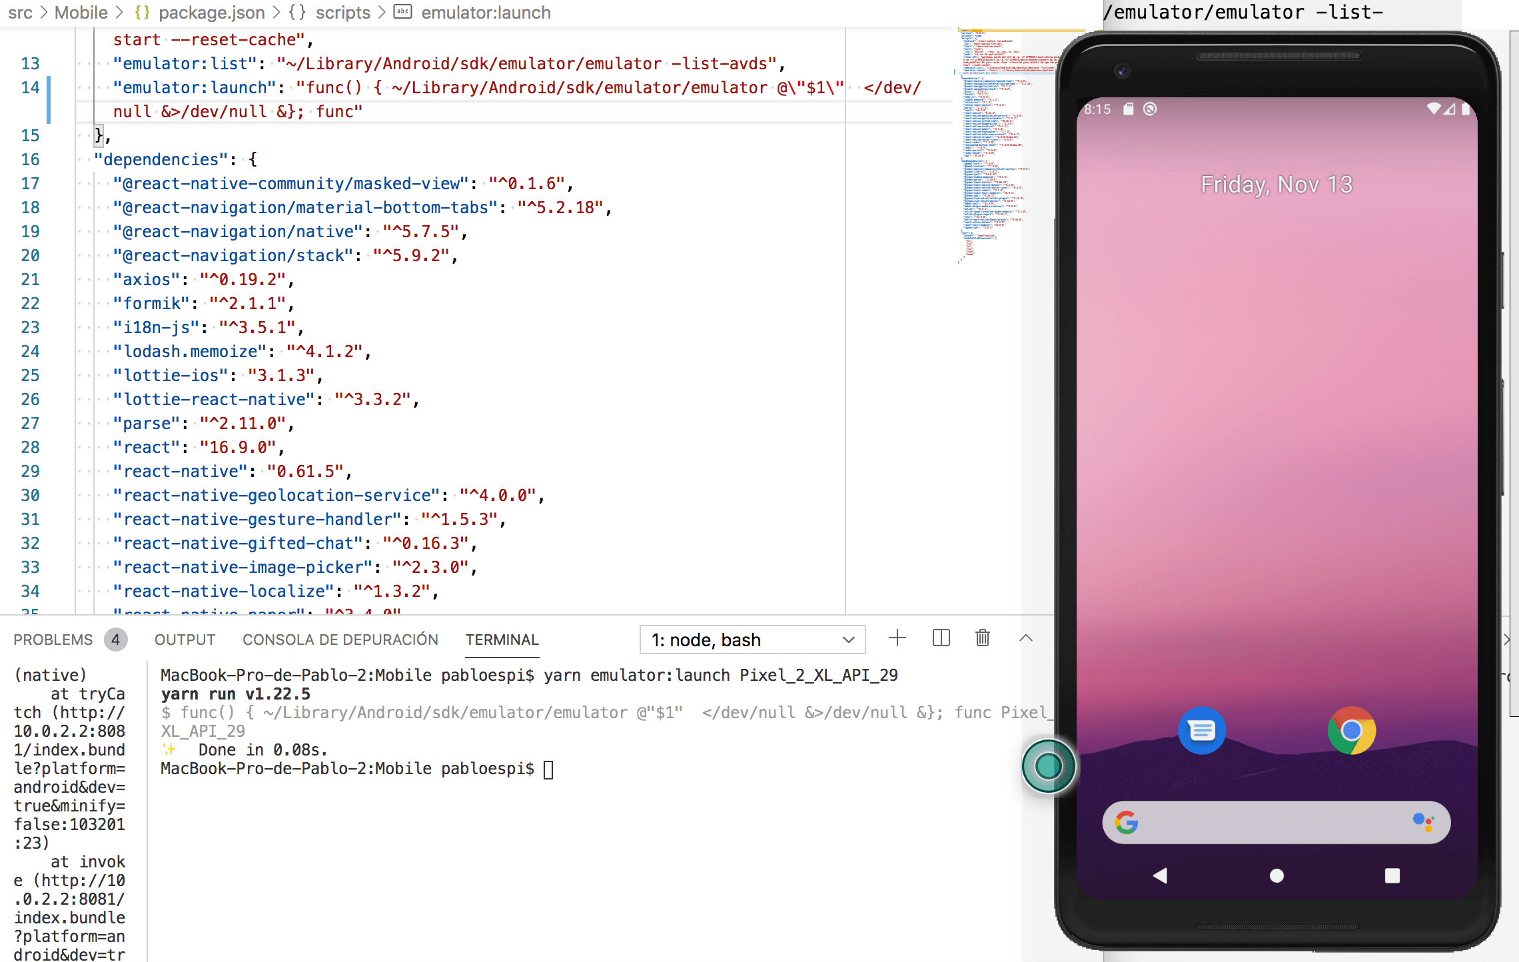The width and height of the screenshot is (1519, 962).
Task: Click the Mobile folder breadcrumb
Action: (81, 13)
